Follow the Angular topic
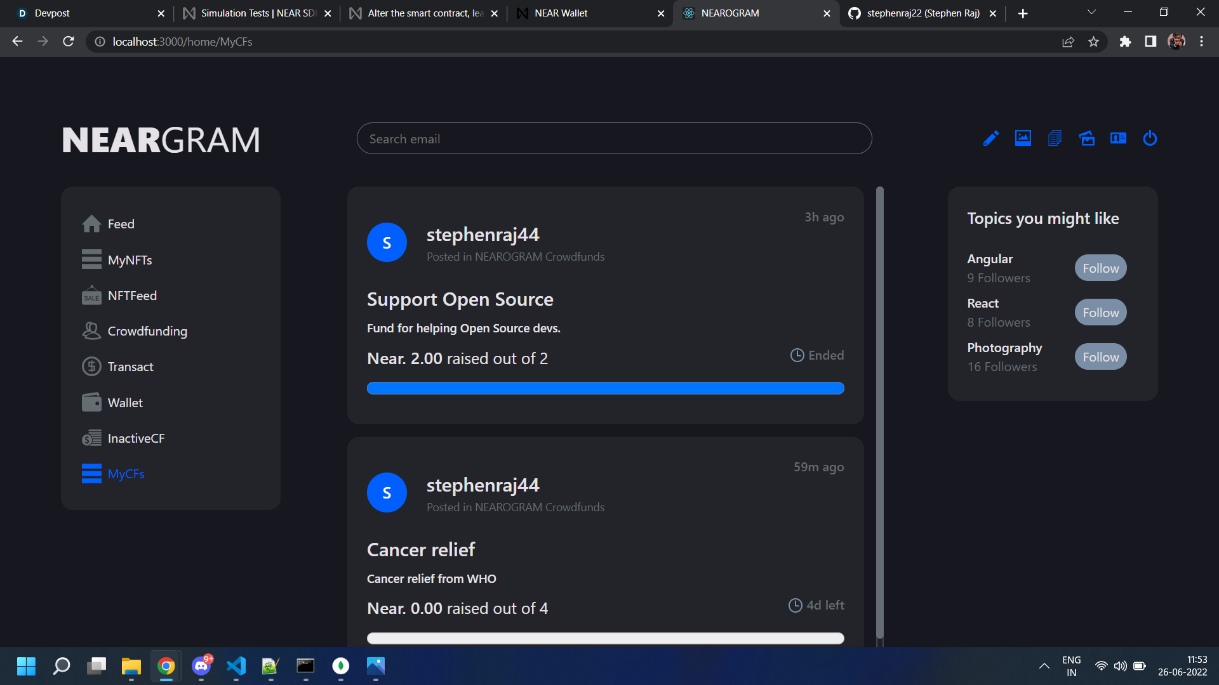The width and height of the screenshot is (1219, 685). (x=1100, y=268)
